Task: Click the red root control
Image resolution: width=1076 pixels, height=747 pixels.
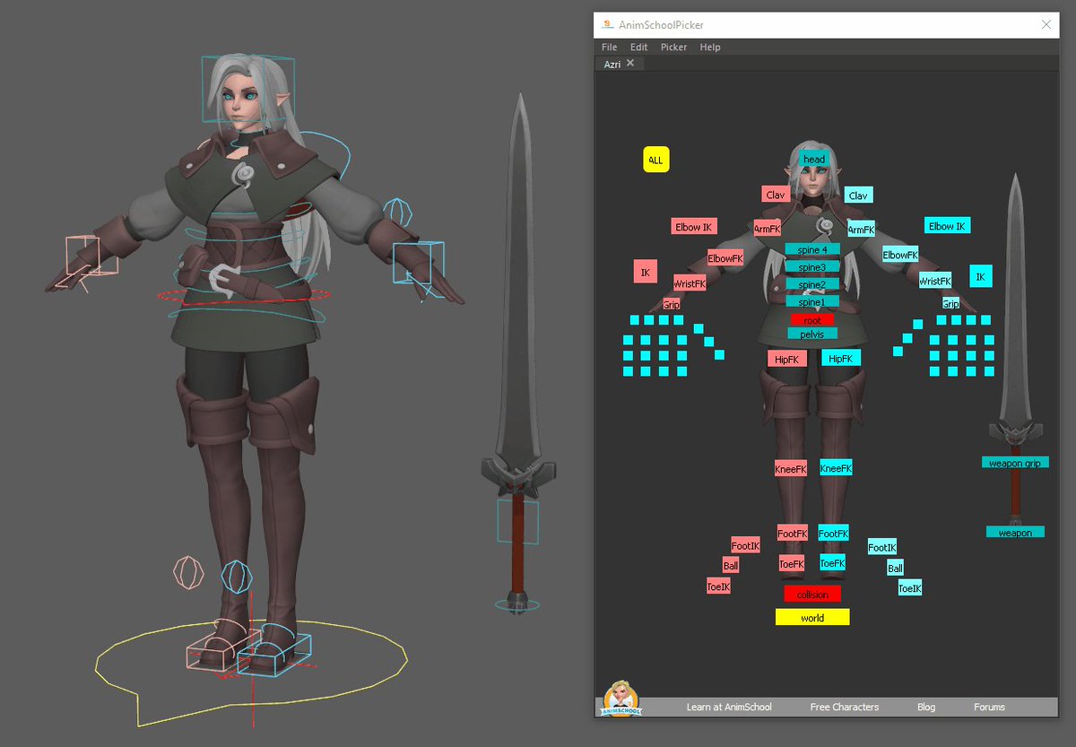Action: click(x=811, y=319)
